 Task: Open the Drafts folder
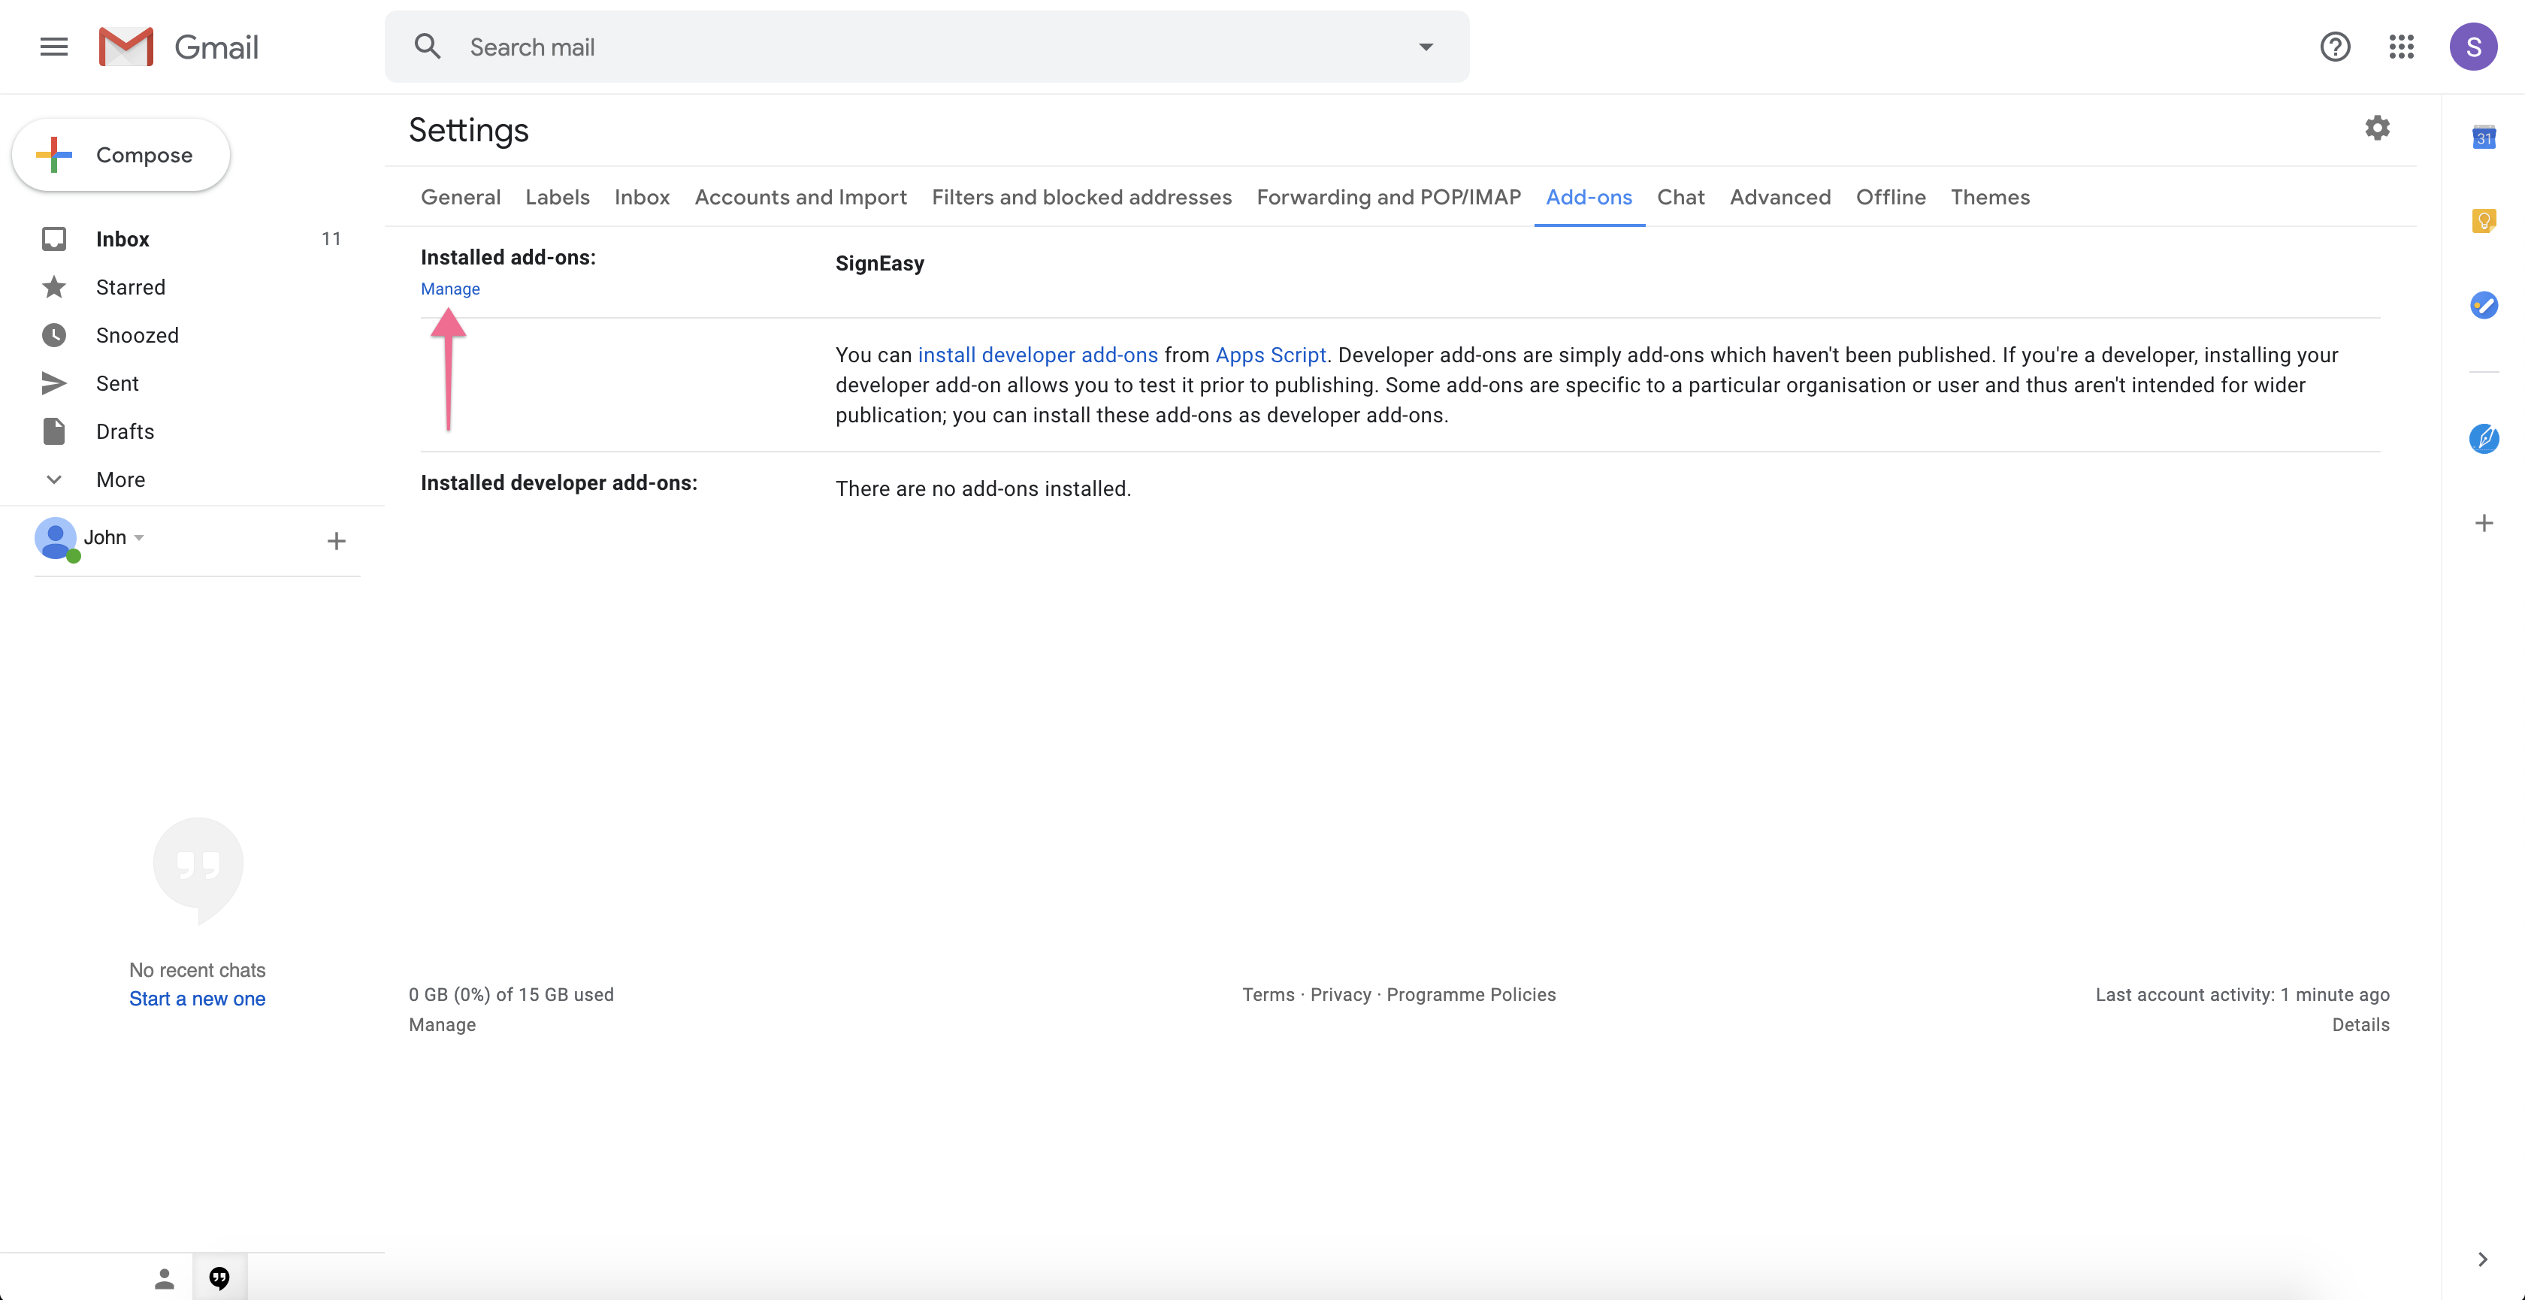(x=125, y=431)
